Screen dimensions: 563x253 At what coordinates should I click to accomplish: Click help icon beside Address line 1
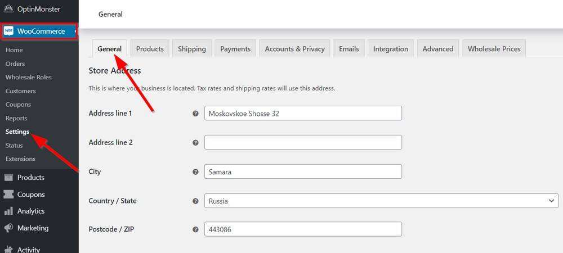[x=195, y=113]
